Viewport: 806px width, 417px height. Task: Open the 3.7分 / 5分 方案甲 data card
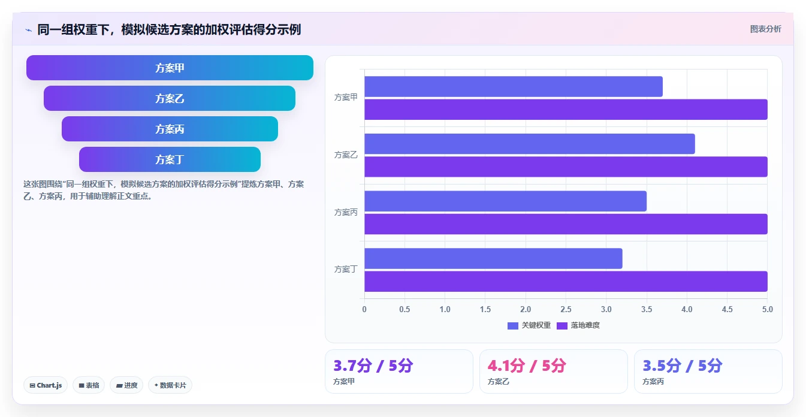click(399, 371)
